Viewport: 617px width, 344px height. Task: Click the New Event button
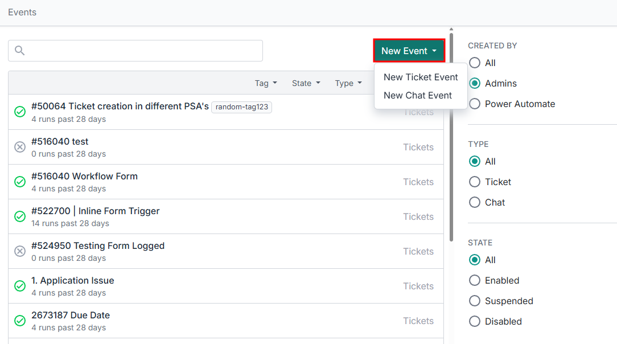[x=409, y=51]
